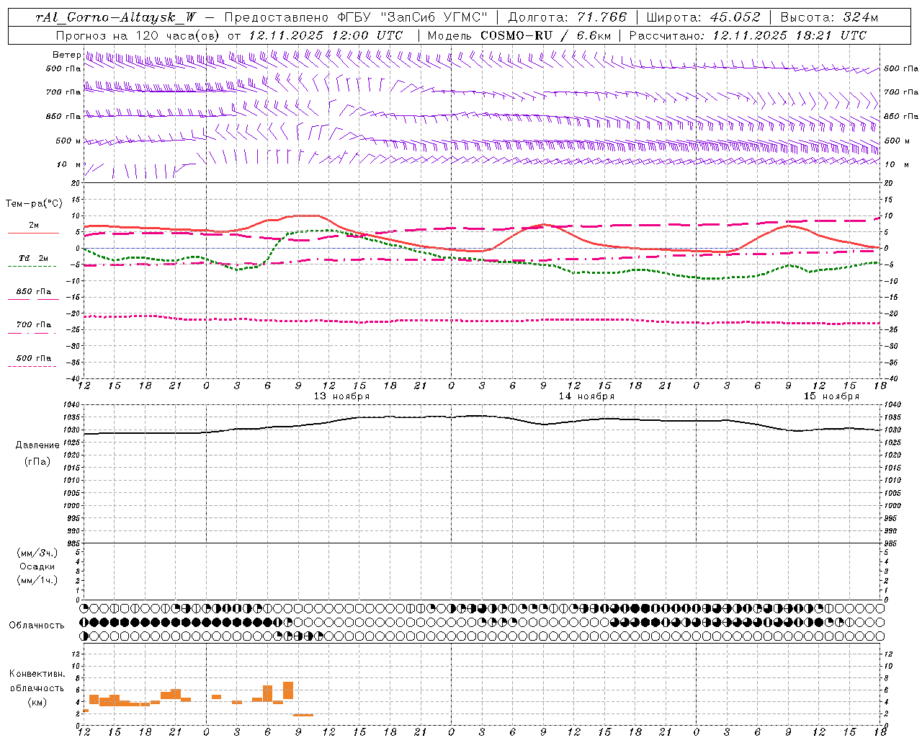Click the (мм/3ч.) precipitation unit label

click(37, 553)
